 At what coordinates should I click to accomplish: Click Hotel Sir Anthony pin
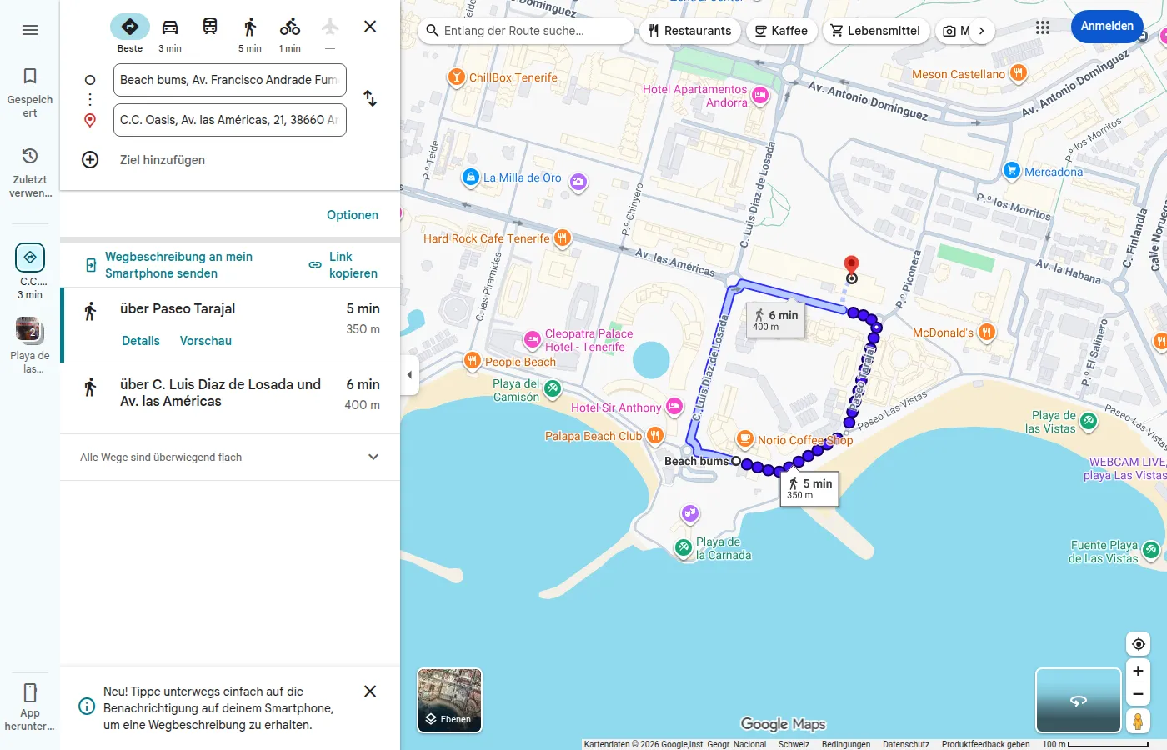(674, 407)
